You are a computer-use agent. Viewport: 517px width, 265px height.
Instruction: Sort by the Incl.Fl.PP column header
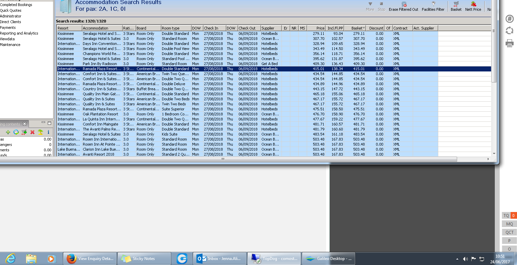pos(335,28)
